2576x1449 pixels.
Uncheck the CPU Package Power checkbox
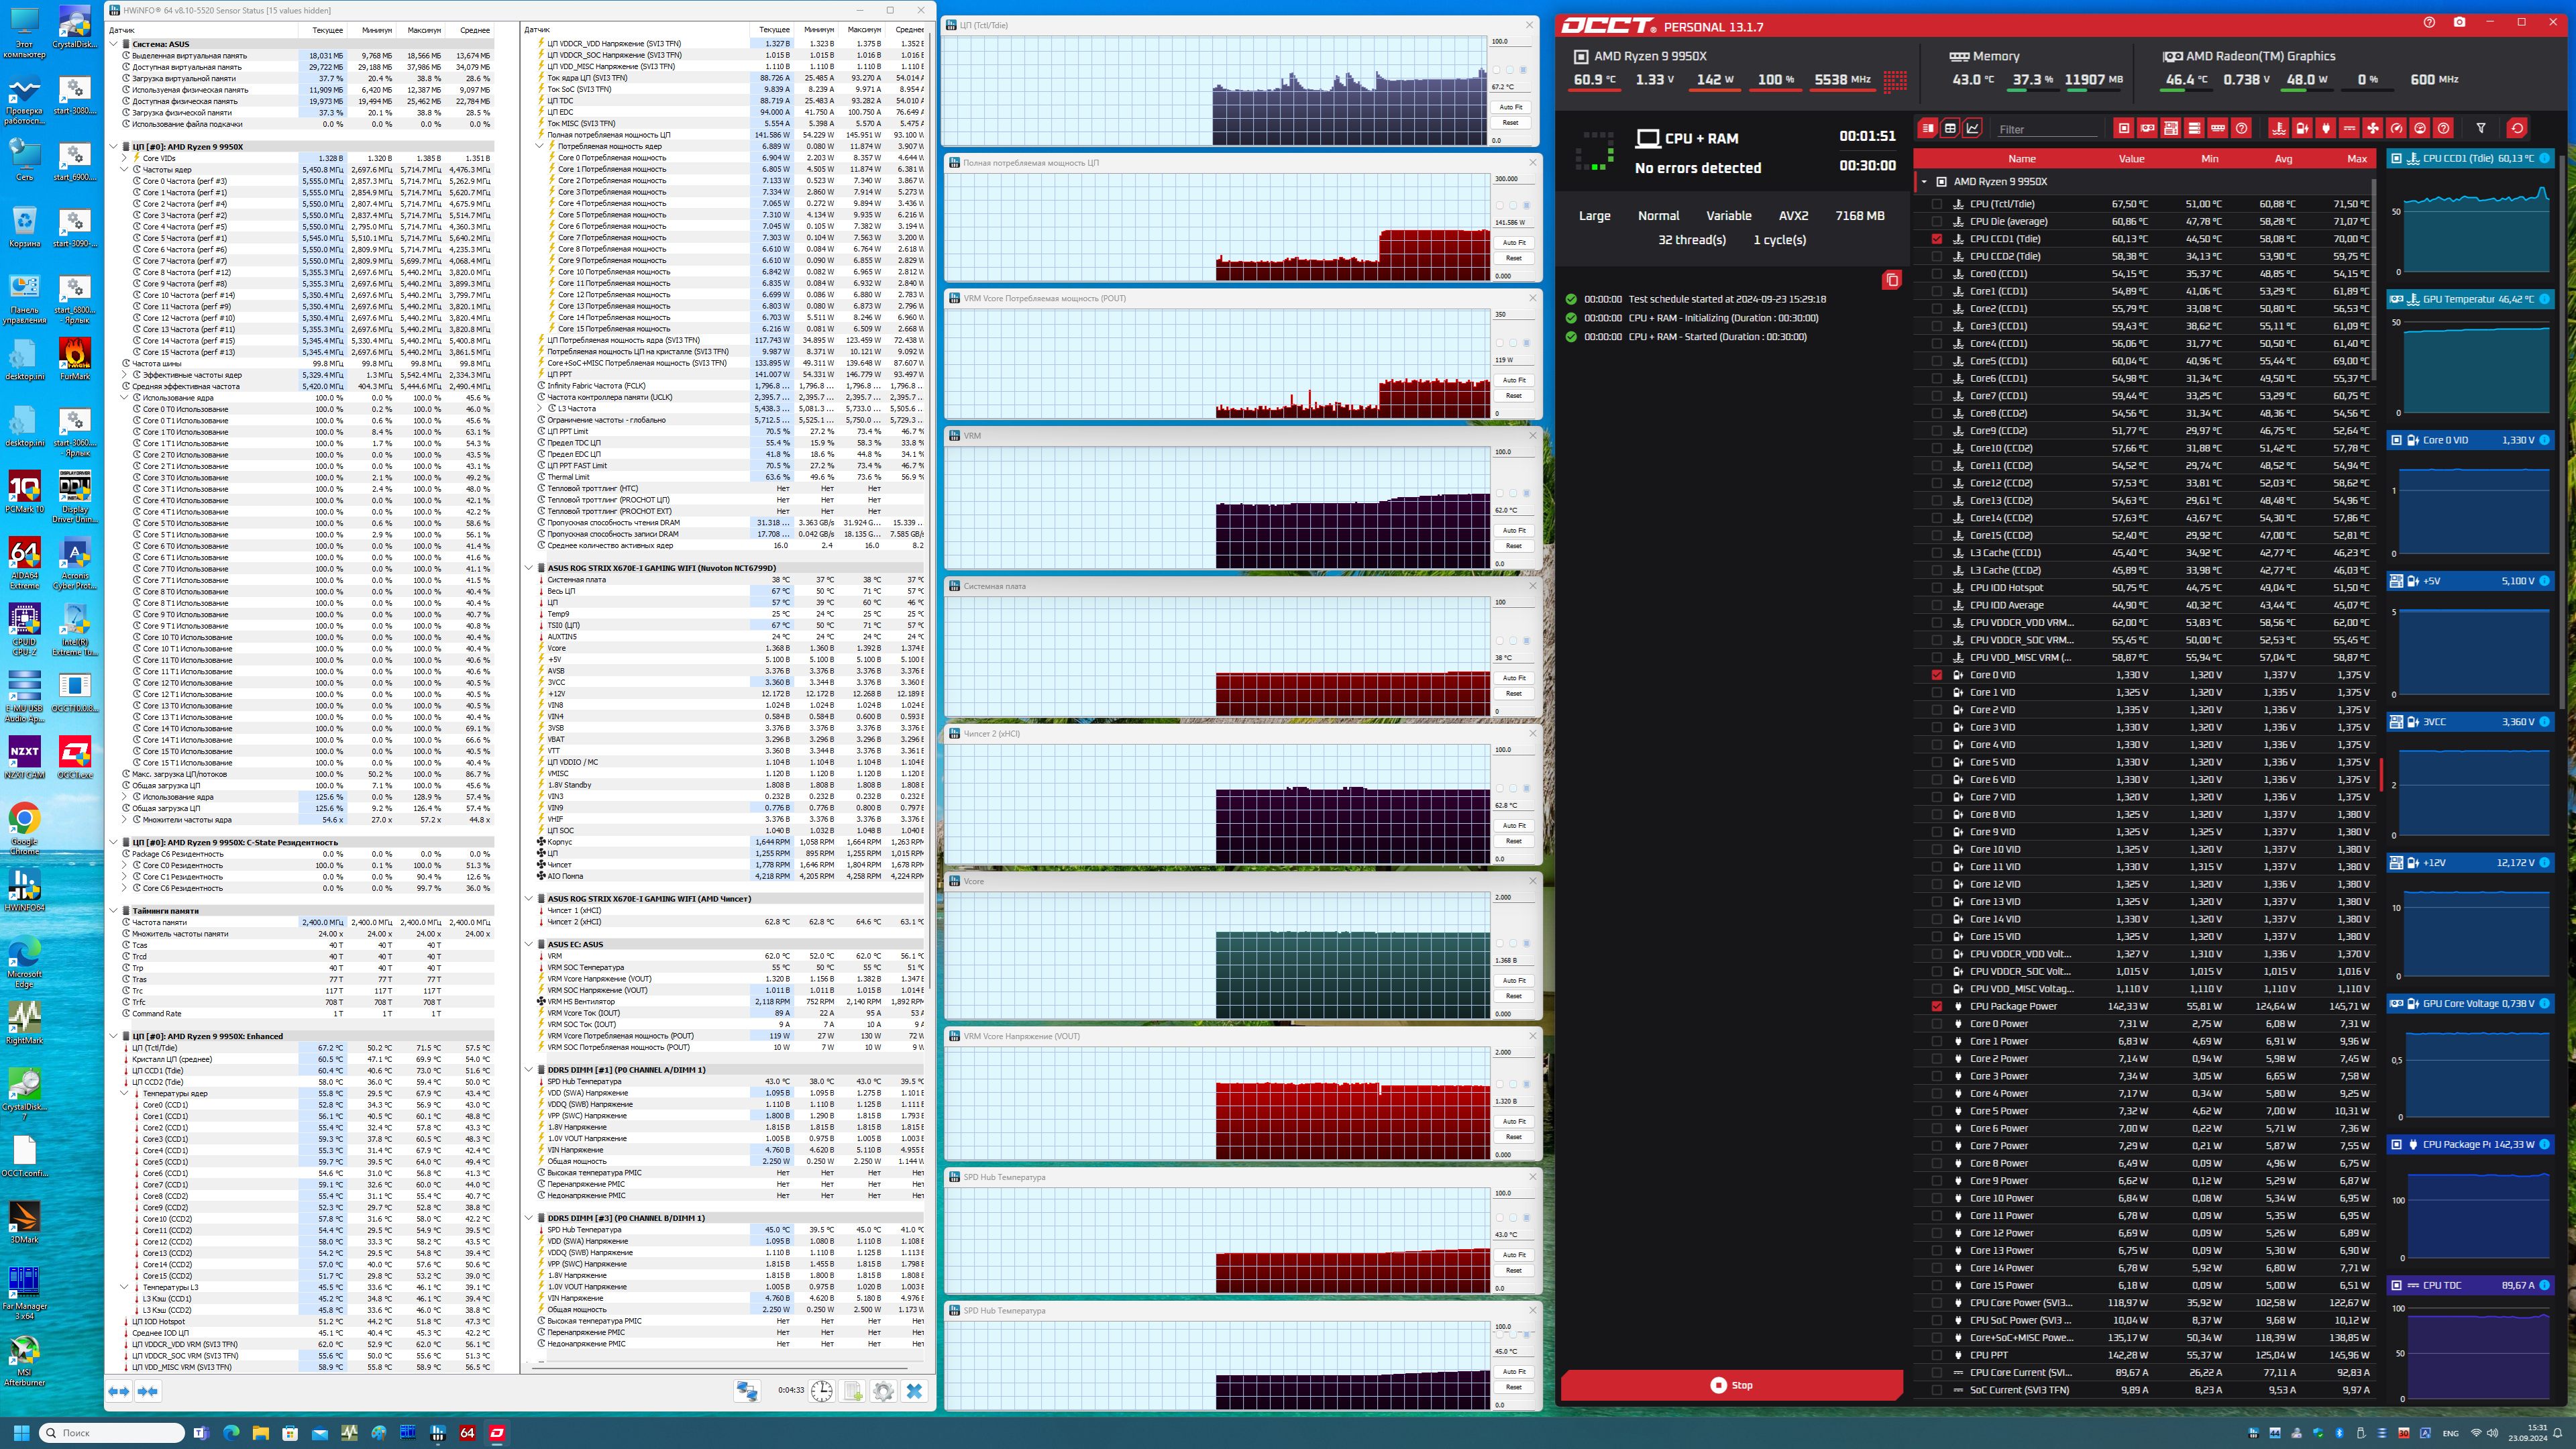tap(1937, 1006)
